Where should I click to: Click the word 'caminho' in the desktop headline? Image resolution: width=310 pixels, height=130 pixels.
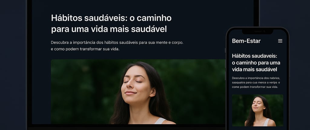click(x=154, y=18)
